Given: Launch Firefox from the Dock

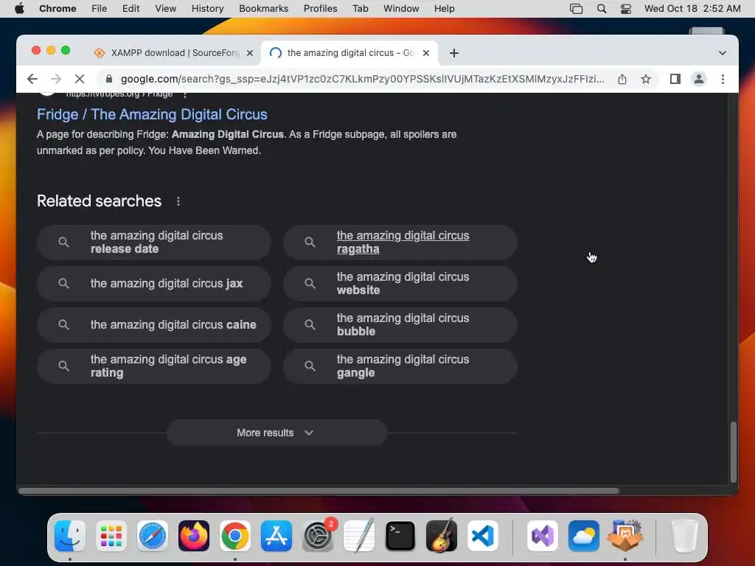Looking at the screenshot, I should click(x=194, y=535).
